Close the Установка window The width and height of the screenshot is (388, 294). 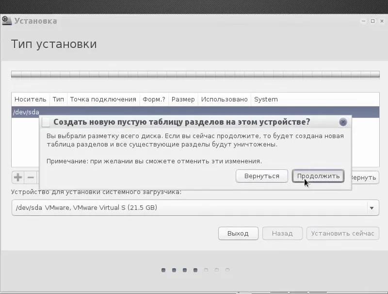pos(382,21)
